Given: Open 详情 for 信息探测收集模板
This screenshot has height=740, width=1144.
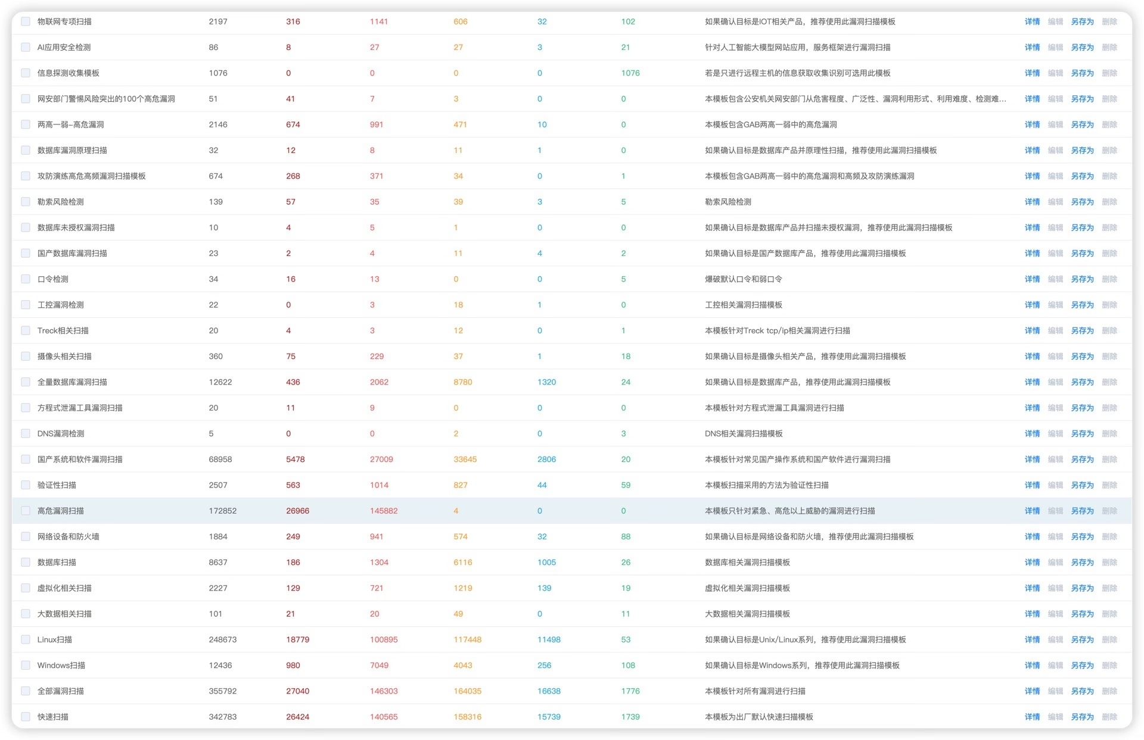Looking at the screenshot, I should (x=1032, y=73).
